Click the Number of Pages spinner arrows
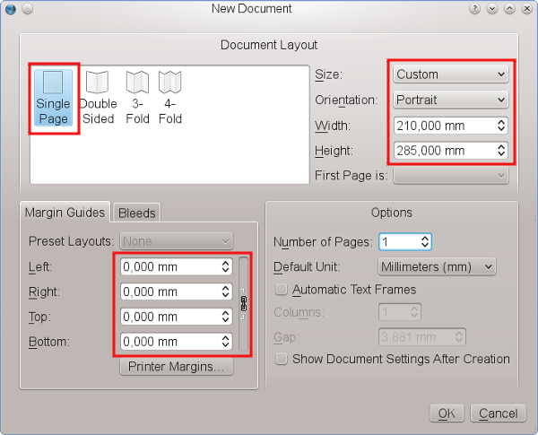Viewport: 538px width, 435px height. coord(425,241)
